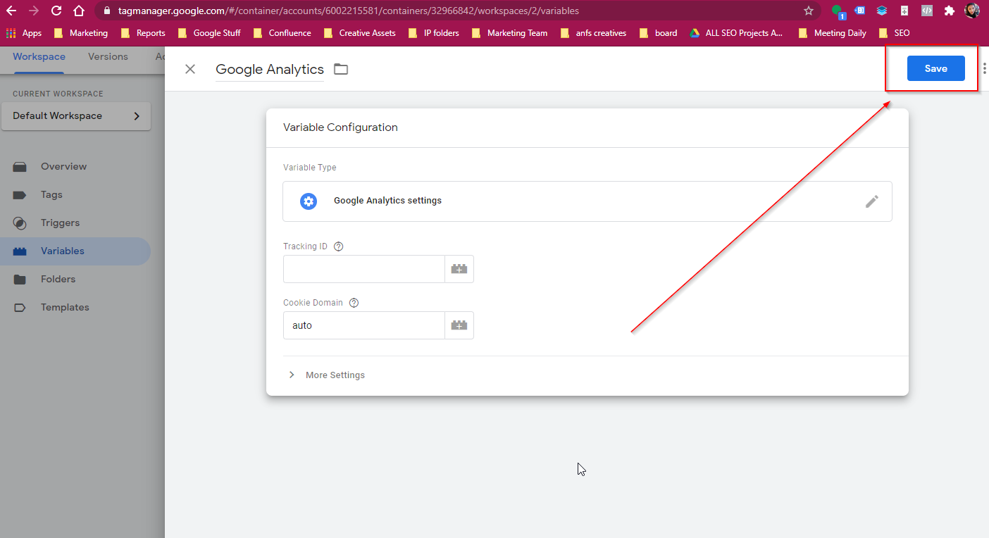Open the Default Workspace selector chevron
Viewport: 989px width, 538px height.
[x=139, y=115]
